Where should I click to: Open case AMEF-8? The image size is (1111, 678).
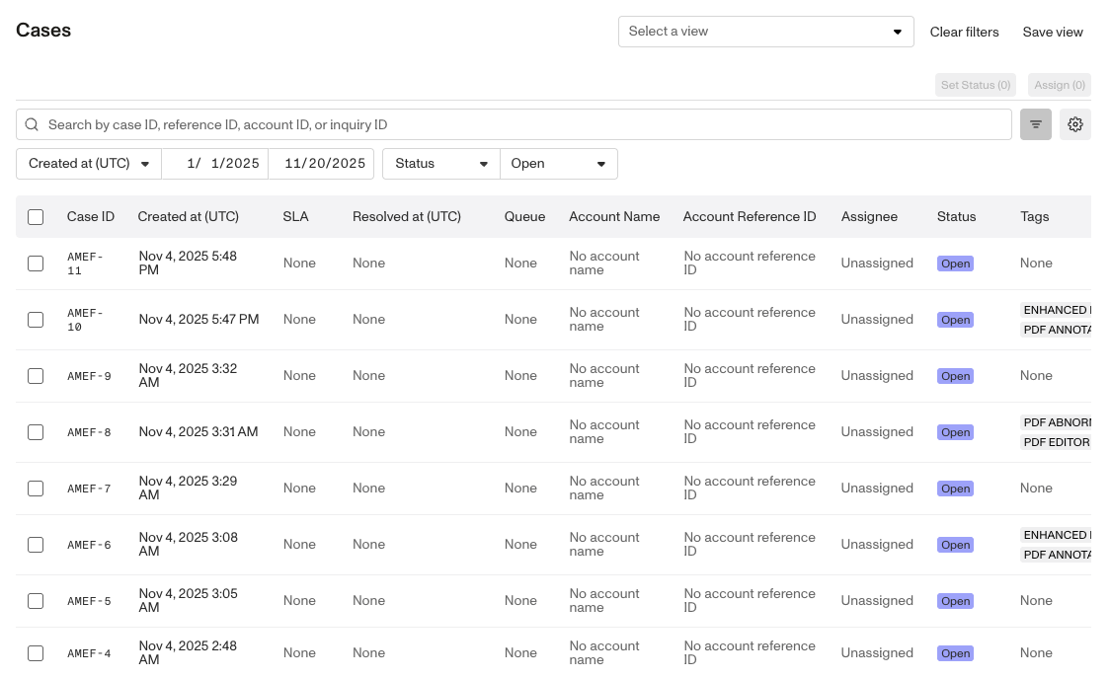click(89, 432)
